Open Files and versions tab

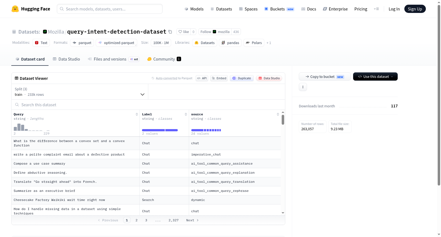tap(114, 59)
